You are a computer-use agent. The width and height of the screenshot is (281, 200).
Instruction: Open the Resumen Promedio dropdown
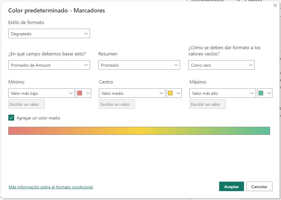click(139, 65)
